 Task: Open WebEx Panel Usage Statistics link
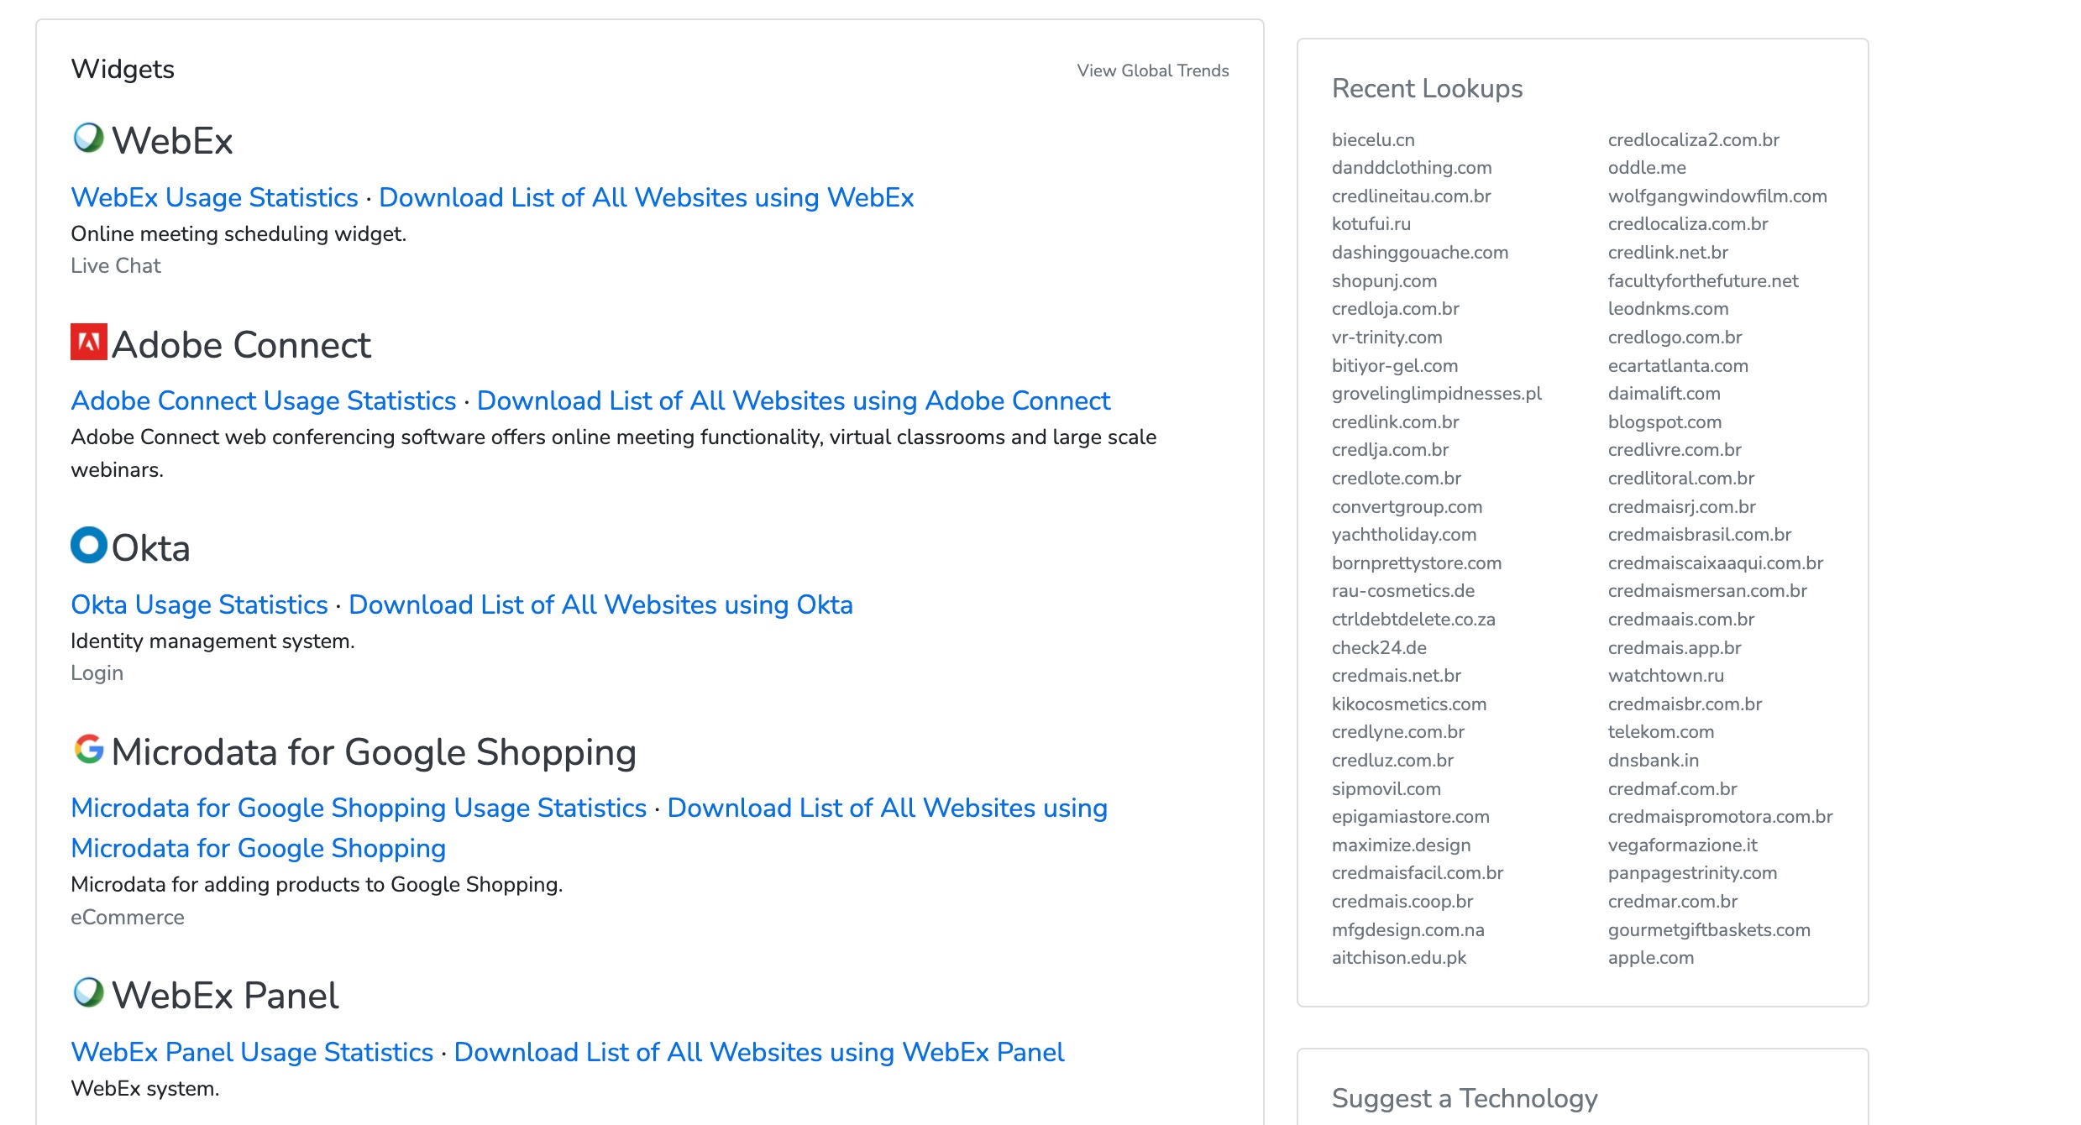click(x=252, y=1052)
